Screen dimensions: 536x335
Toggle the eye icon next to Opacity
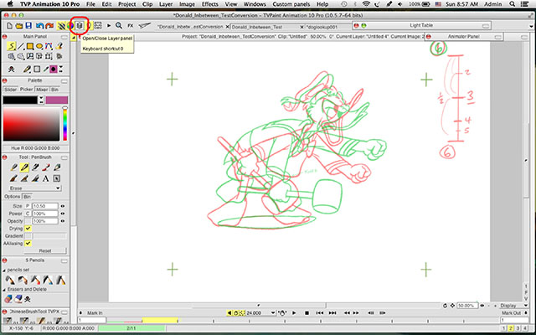point(63,221)
